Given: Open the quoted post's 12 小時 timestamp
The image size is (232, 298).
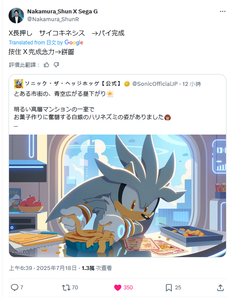Looking at the screenshot, I should coord(192,84).
